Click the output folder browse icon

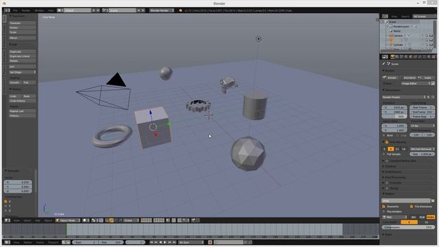pos(433,200)
